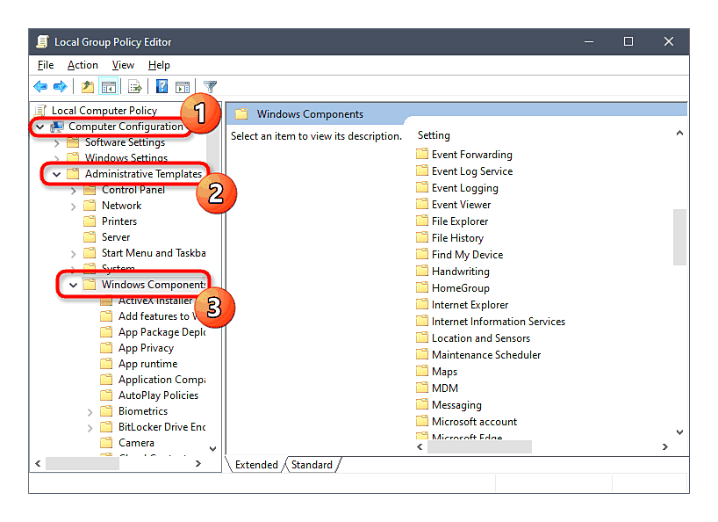Collapse the Administrative Templates node arrow
This screenshot has height=522, width=718.
(56, 174)
